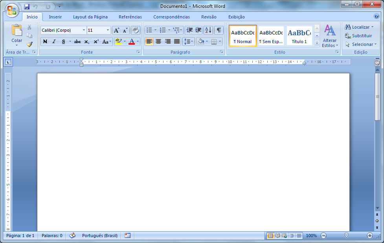Align text to the right

168,42
